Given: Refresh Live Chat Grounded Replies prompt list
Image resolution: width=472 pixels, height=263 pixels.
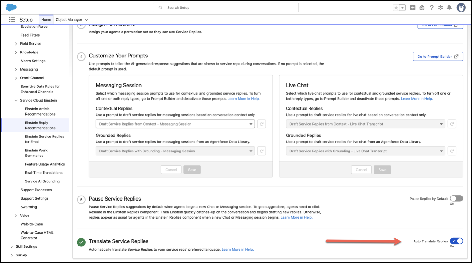Looking at the screenshot, I should point(452,151).
